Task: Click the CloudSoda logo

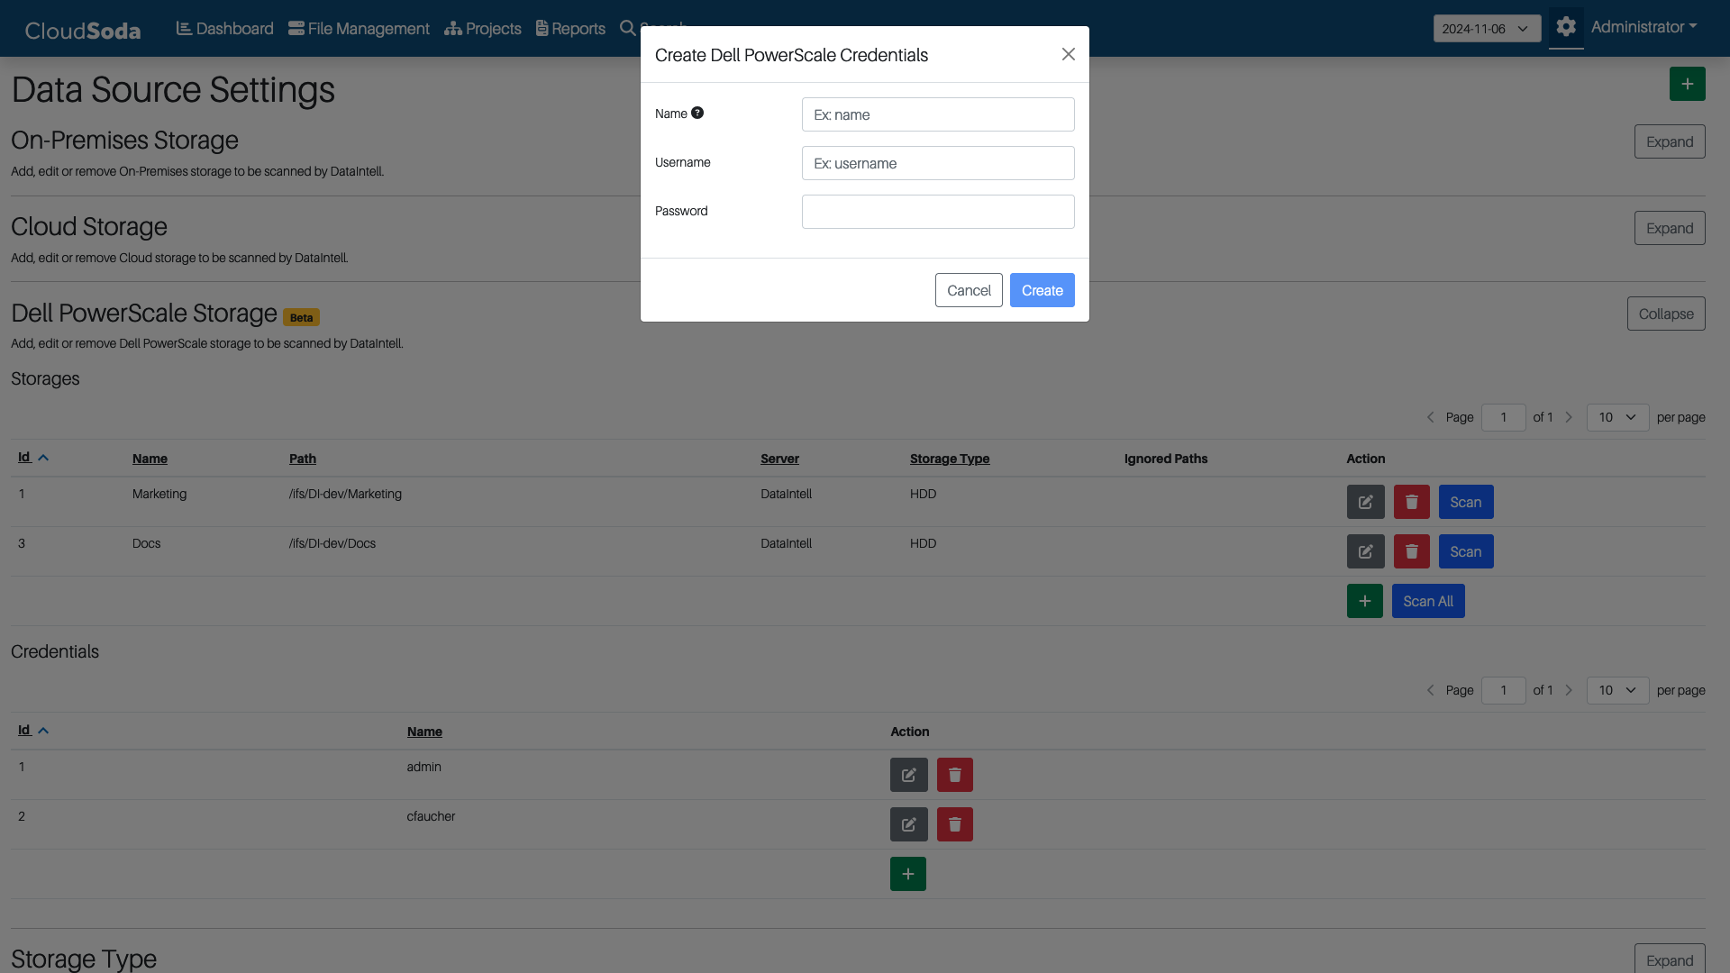Action: [83, 31]
